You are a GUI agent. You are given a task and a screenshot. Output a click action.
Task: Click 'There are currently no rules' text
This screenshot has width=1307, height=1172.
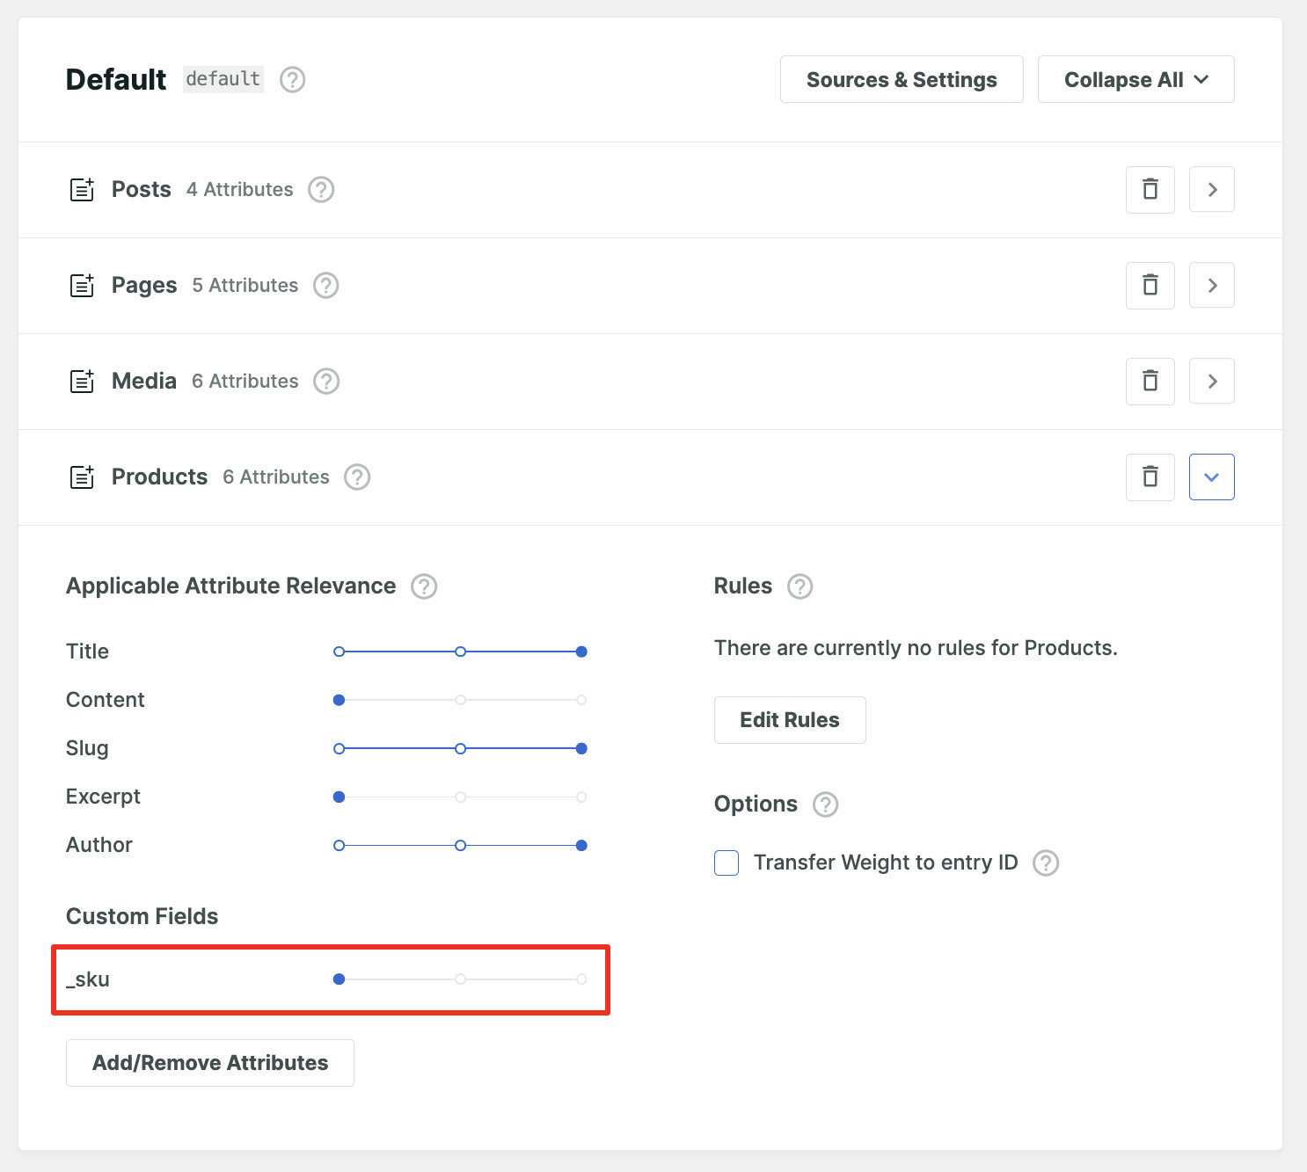916,648
